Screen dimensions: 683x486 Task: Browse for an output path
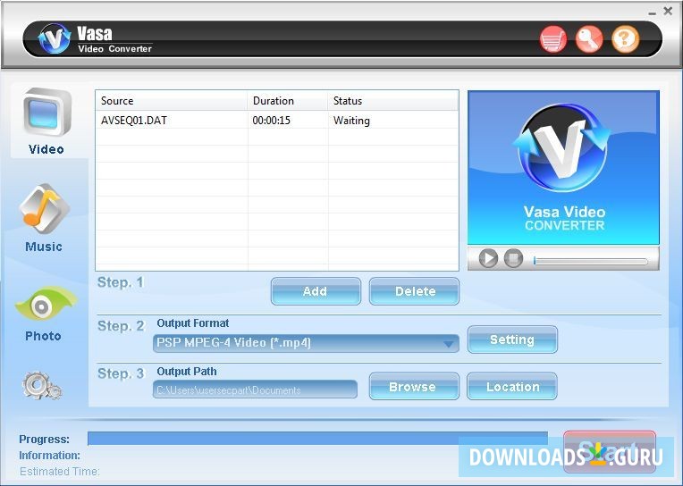pyautogui.click(x=414, y=386)
